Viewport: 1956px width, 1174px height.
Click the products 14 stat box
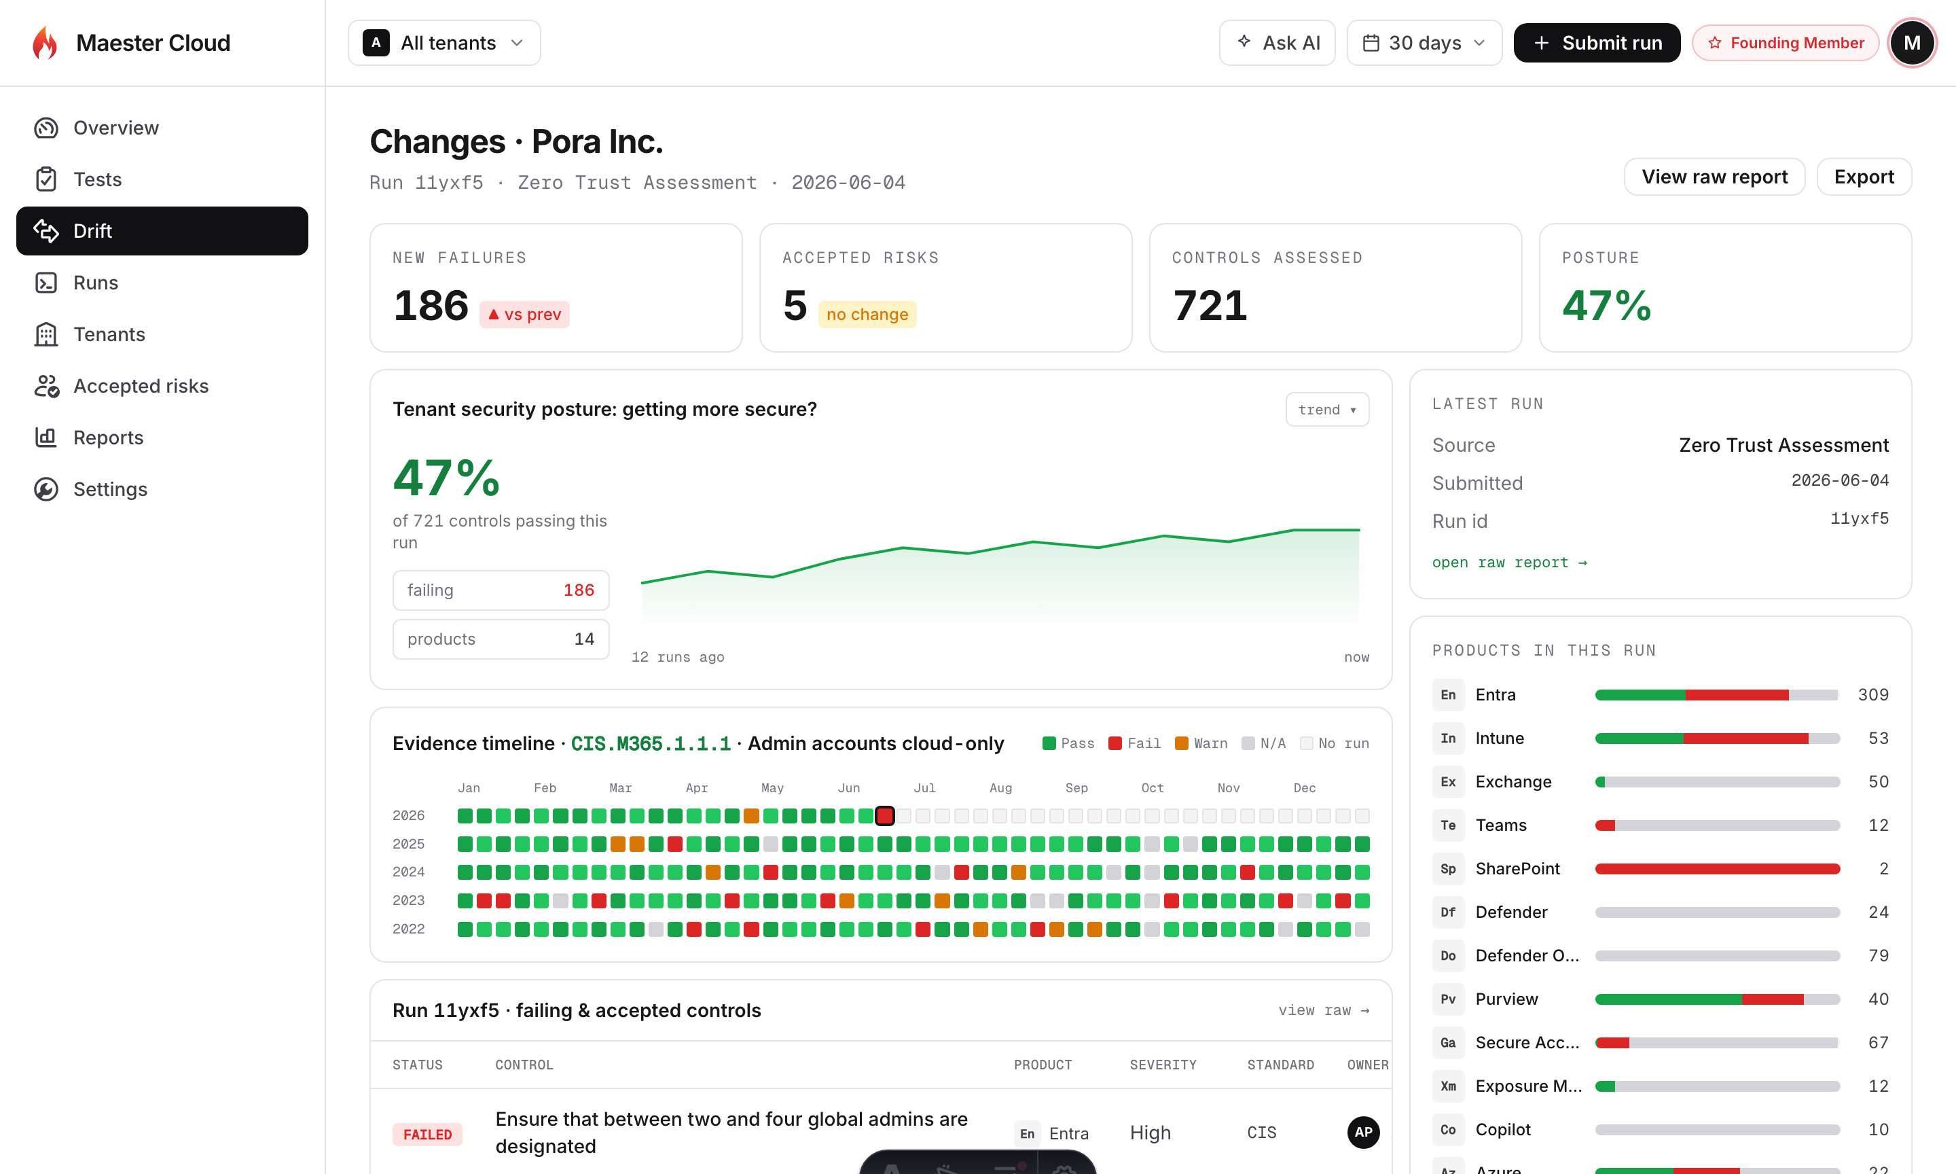(x=501, y=639)
